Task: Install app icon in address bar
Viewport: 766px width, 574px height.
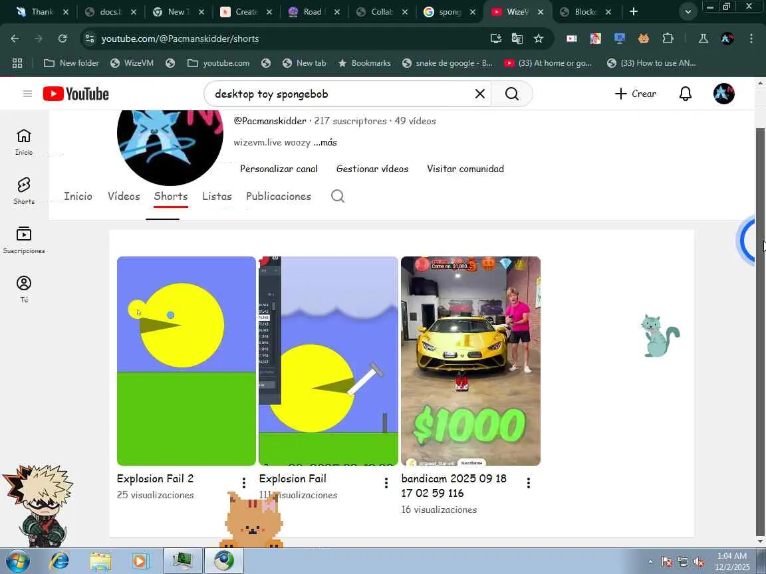Action: click(495, 39)
